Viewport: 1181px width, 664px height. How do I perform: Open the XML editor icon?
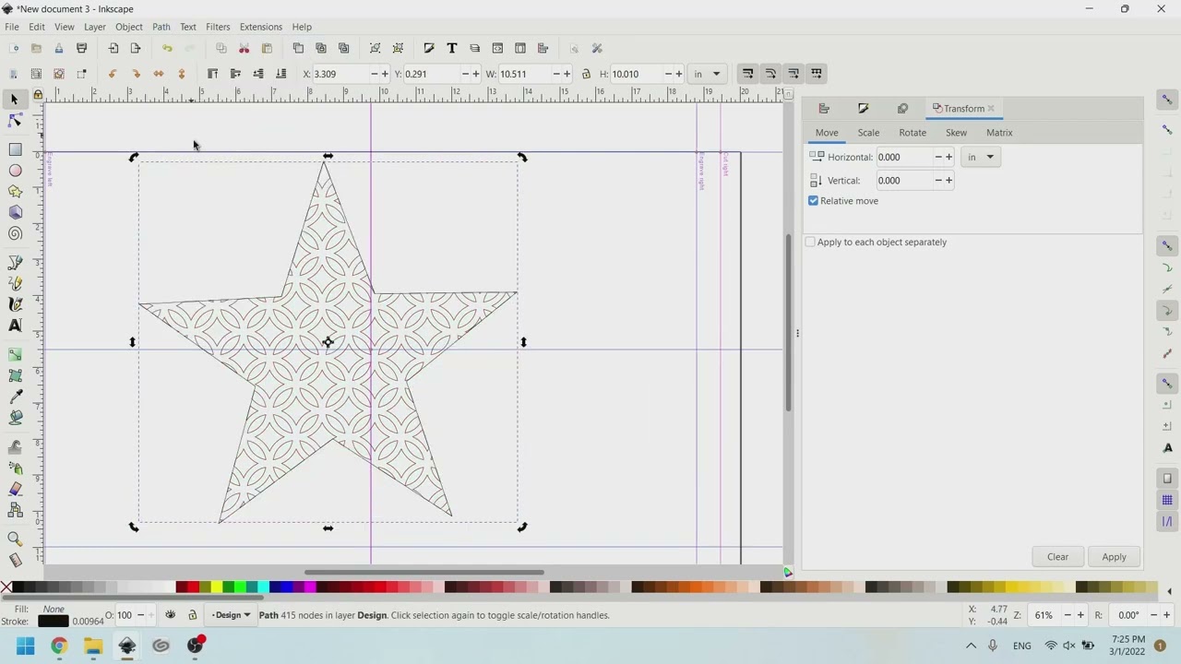(x=497, y=48)
